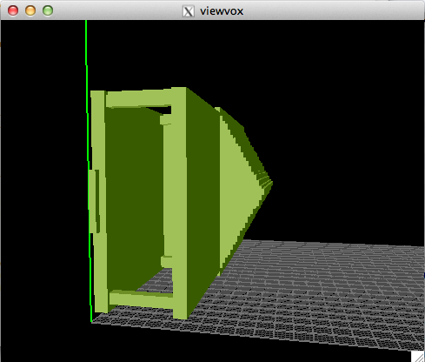The image size is (425, 362).
Task: Select the bottom horizontal bar of frame
Action: 142,299
